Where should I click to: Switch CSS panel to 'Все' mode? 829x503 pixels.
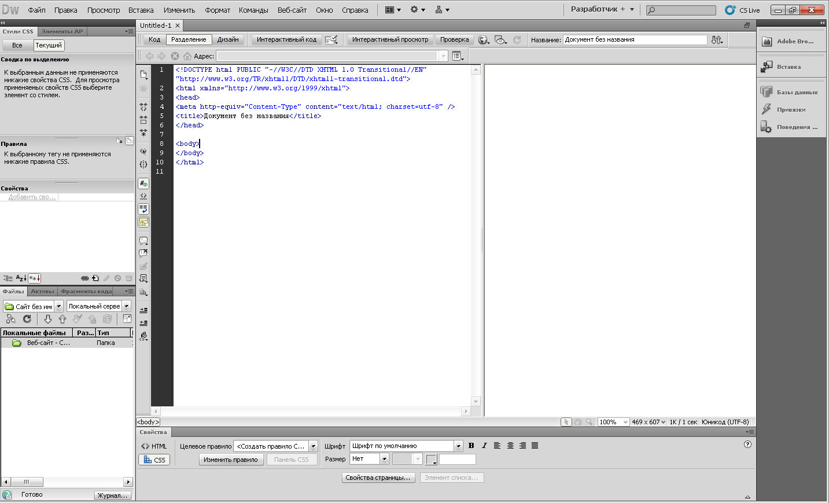coord(17,45)
